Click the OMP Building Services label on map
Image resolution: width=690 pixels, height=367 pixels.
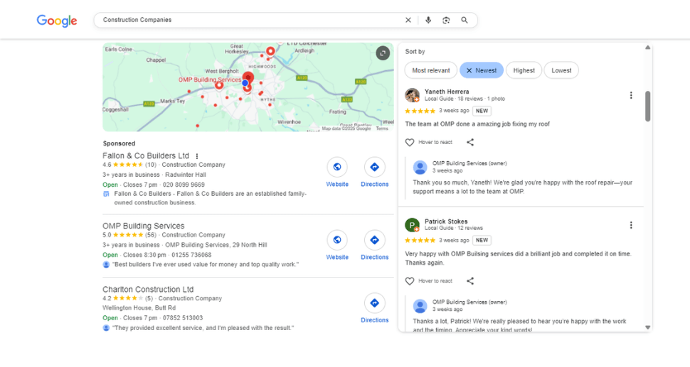209,80
